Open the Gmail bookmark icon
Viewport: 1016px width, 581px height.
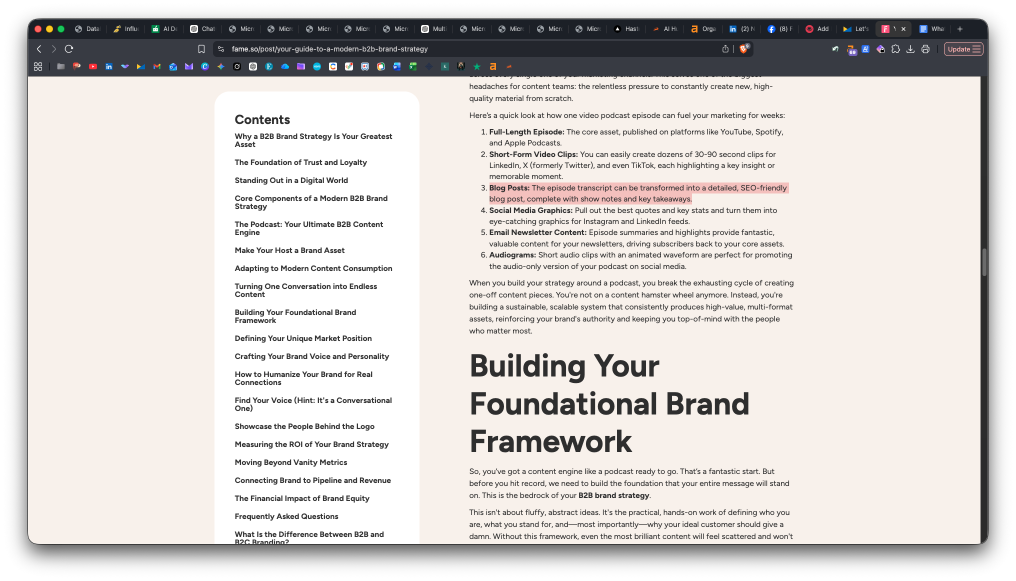157,66
